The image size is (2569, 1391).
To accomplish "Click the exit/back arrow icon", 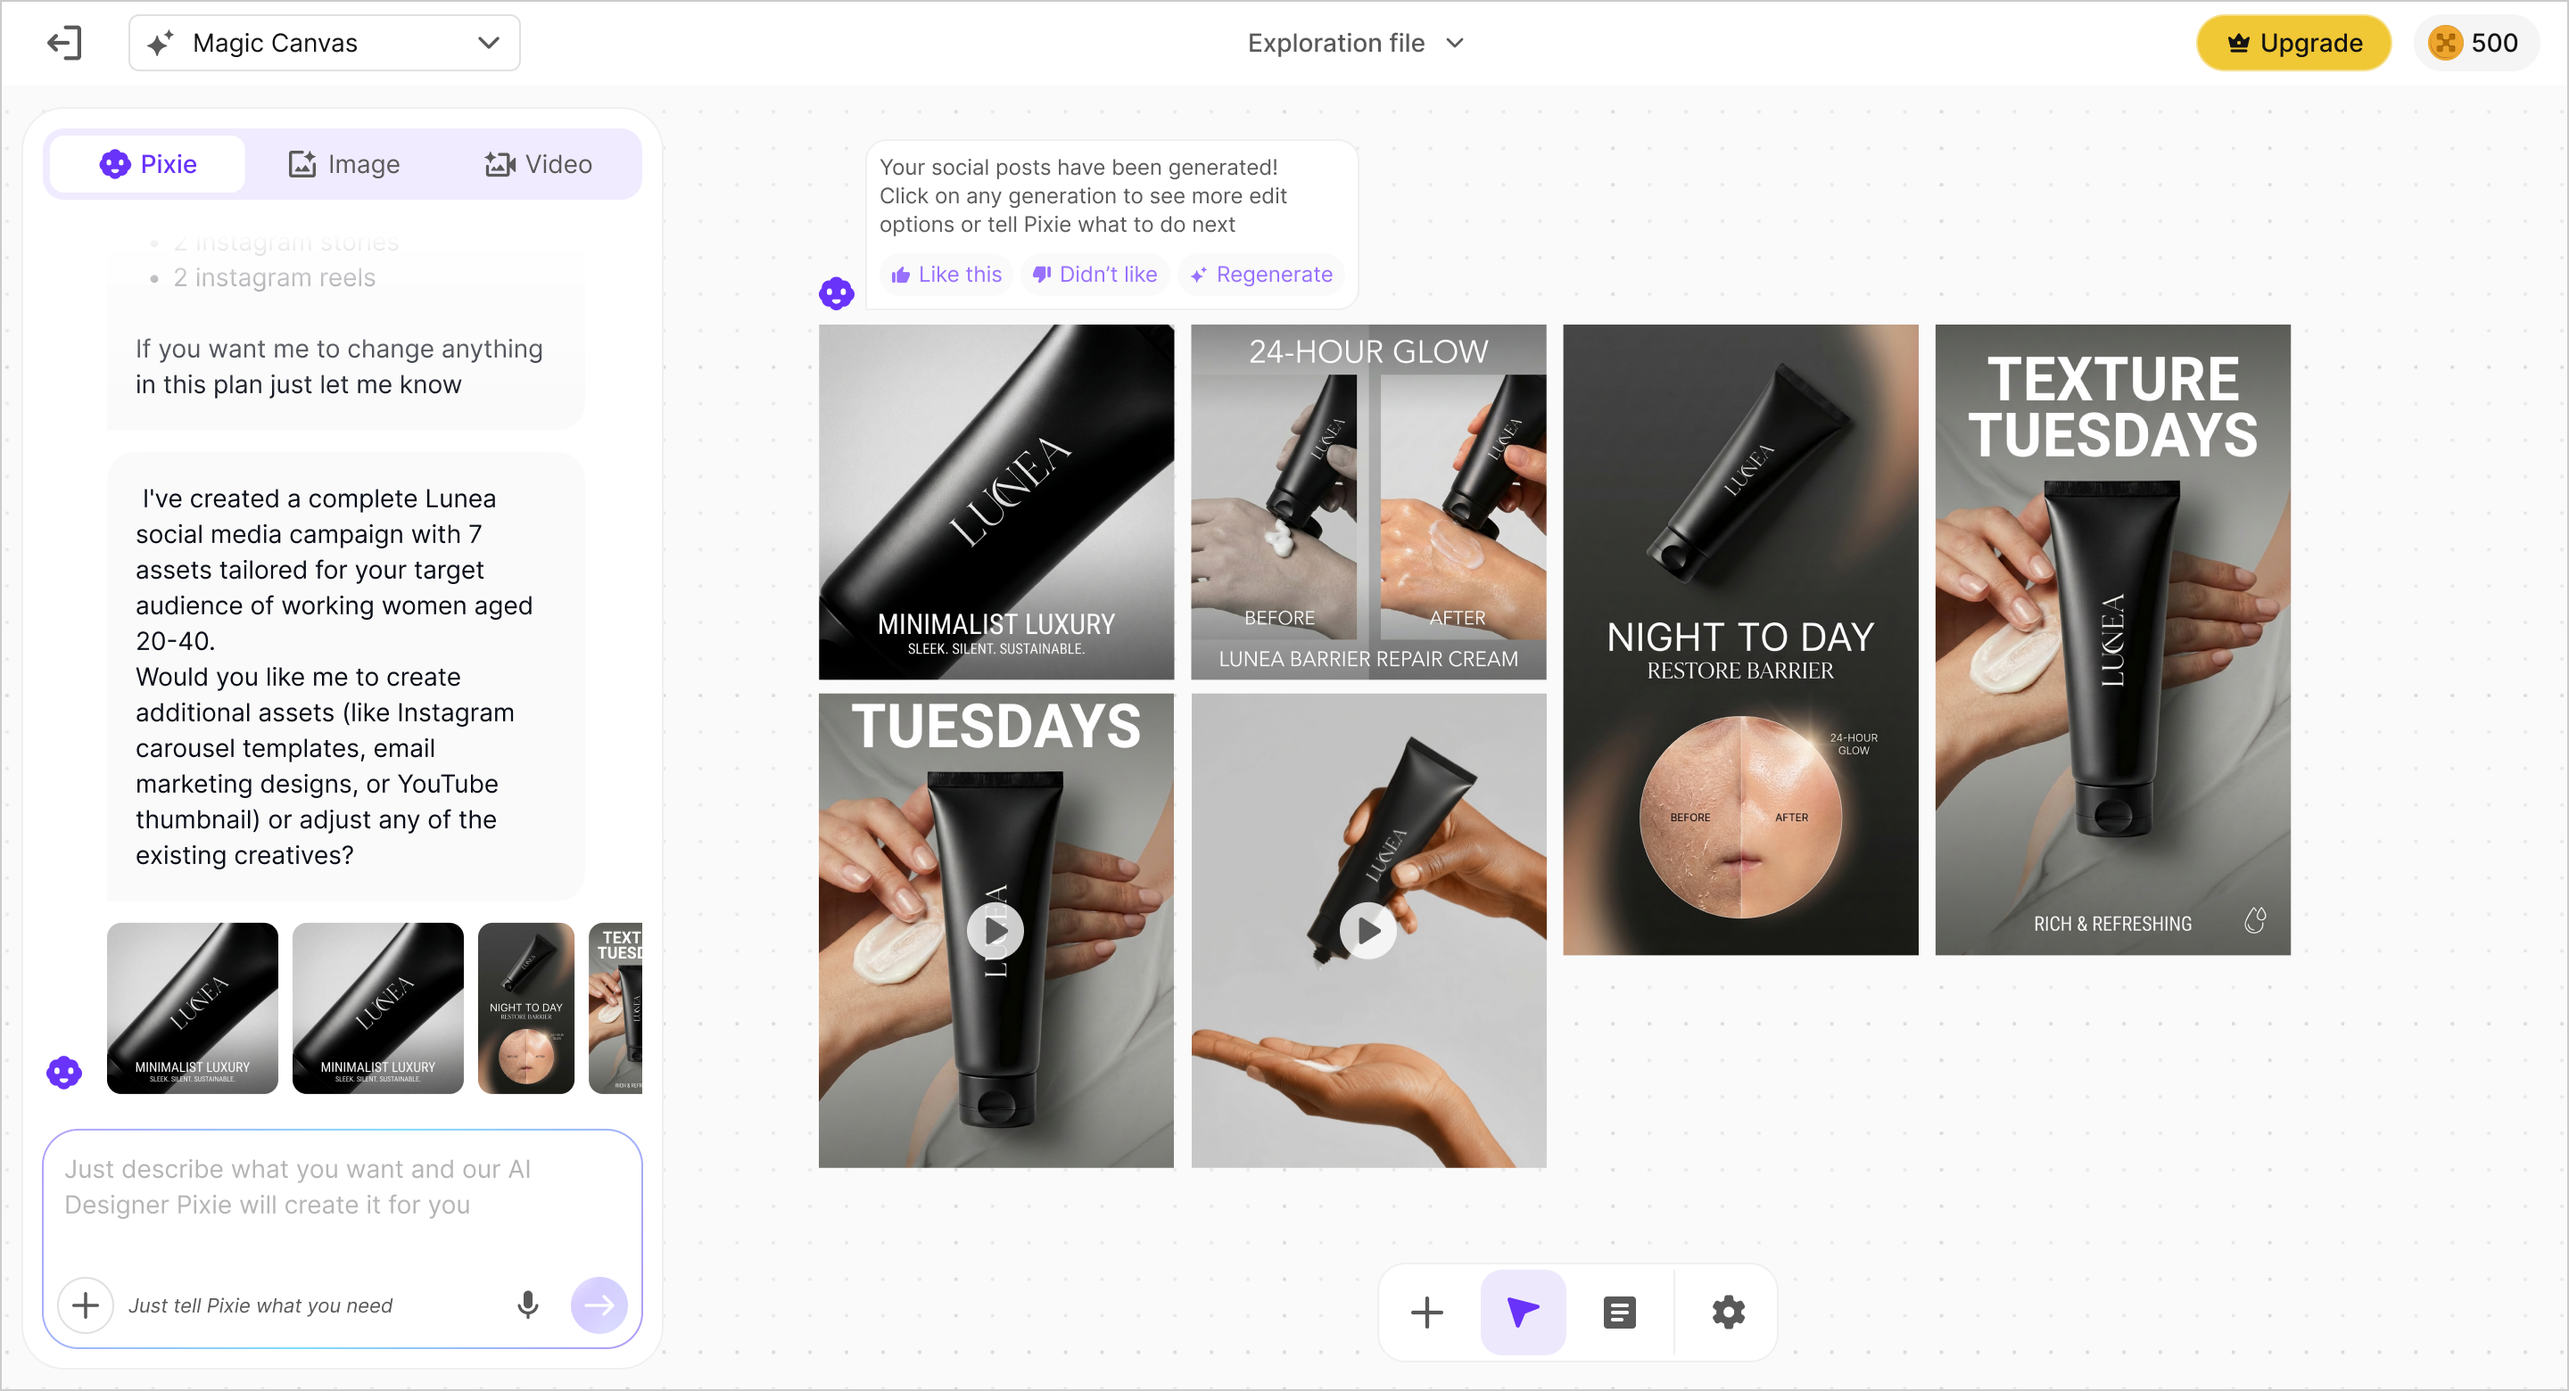I will click(65, 43).
